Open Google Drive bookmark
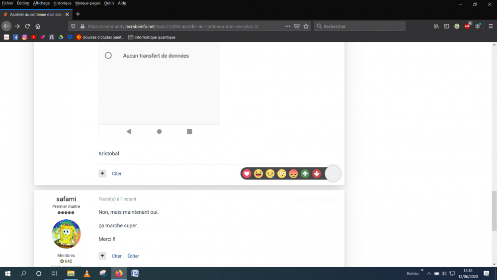This screenshot has height=280, width=497. point(61,37)
